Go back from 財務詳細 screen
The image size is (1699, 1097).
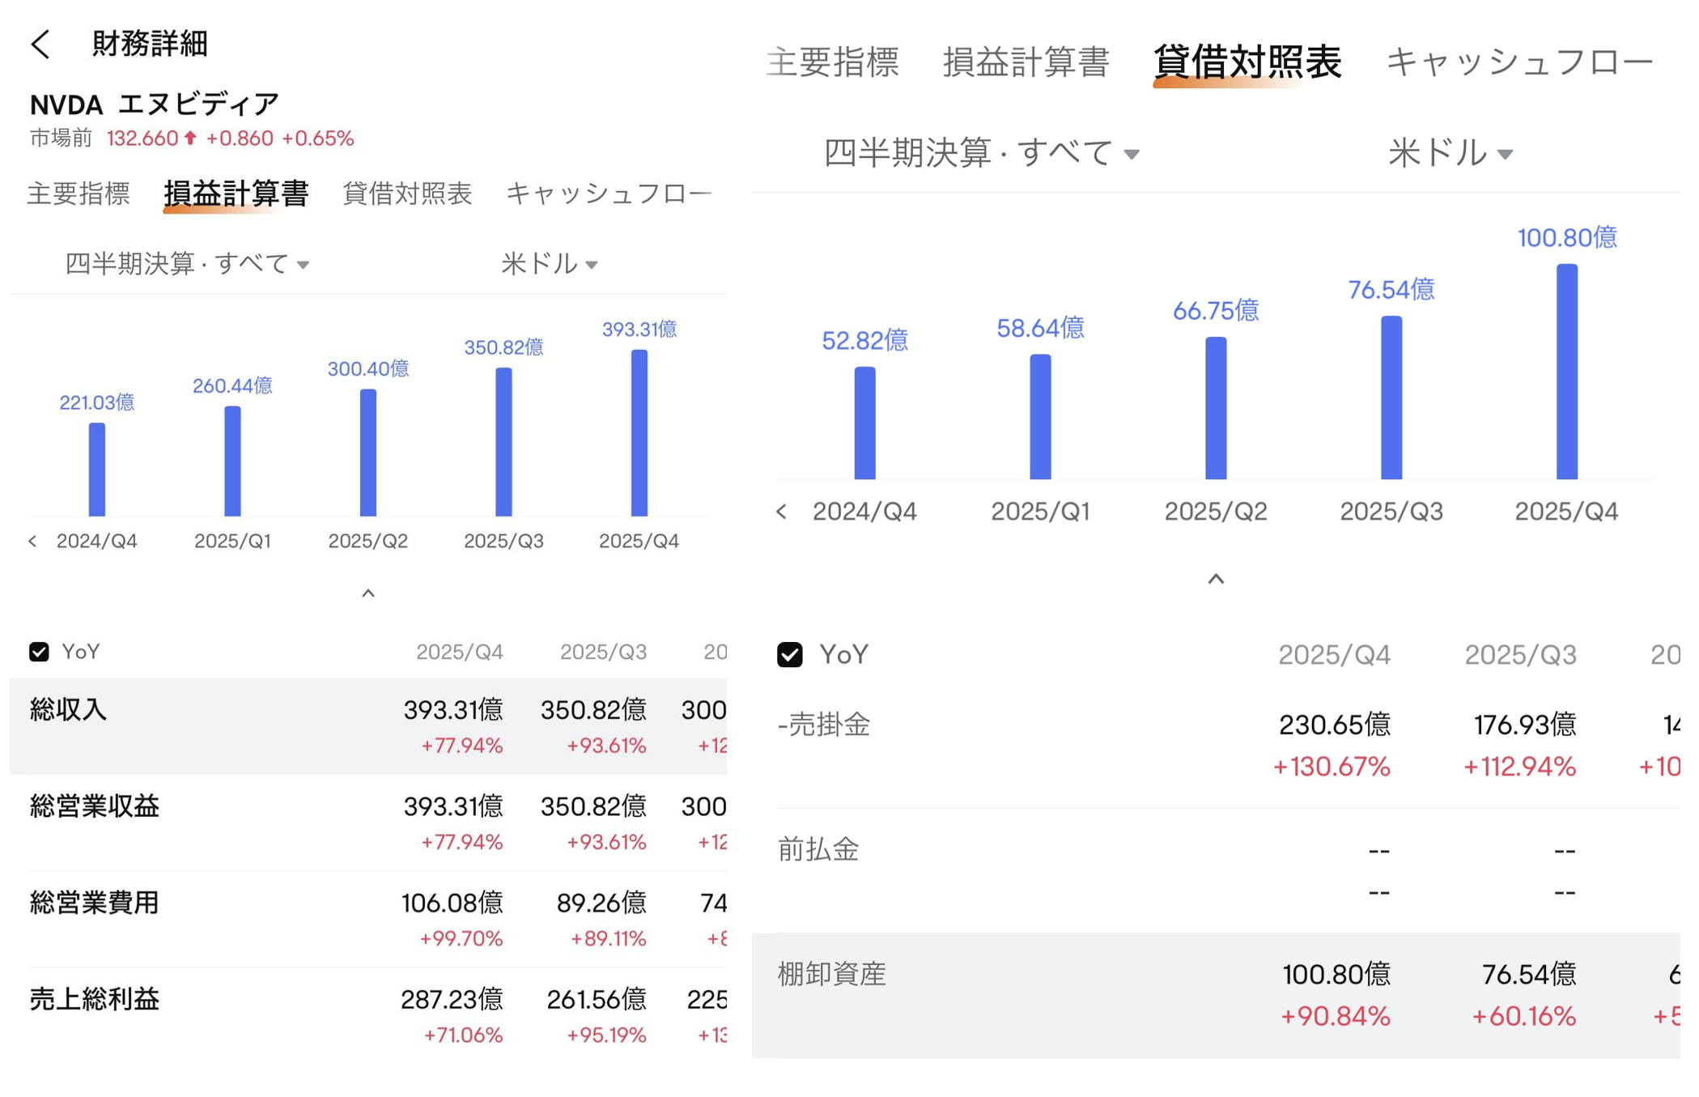pos(40,44)
